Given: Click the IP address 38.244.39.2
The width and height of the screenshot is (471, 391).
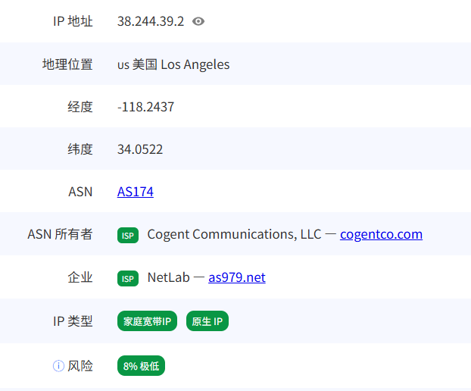Looking at the screenshot, I should 151,21.
